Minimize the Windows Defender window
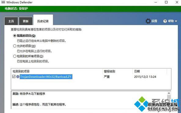Screen dimensions: 181x113 coord(156,2)
